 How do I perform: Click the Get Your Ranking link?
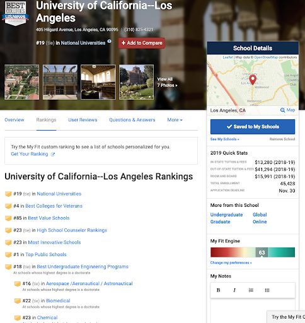pos(30,154)
